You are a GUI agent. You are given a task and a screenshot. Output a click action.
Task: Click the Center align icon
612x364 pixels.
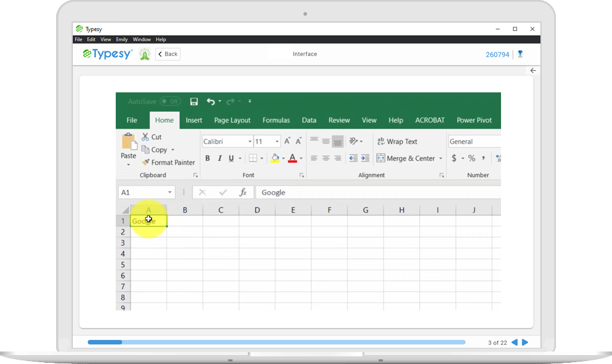326,158
